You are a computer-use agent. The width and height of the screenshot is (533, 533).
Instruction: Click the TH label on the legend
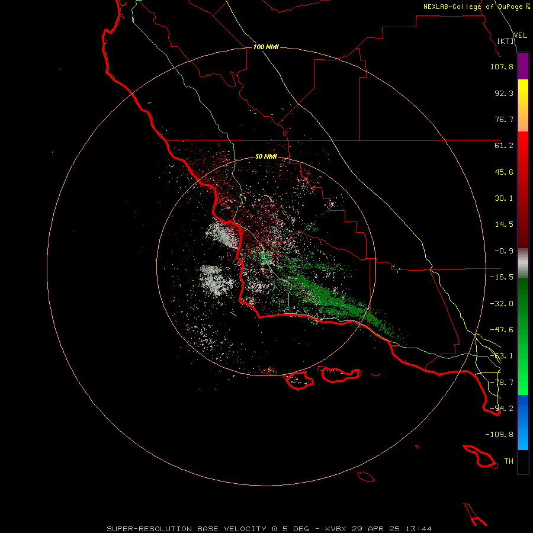[509, 461]
